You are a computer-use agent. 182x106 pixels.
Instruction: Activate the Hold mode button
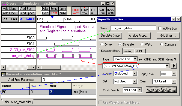45,13
